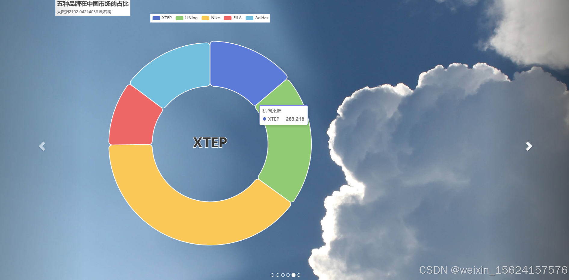
Task: Click the center XTEP label in donut
Action: coord(210,143)
